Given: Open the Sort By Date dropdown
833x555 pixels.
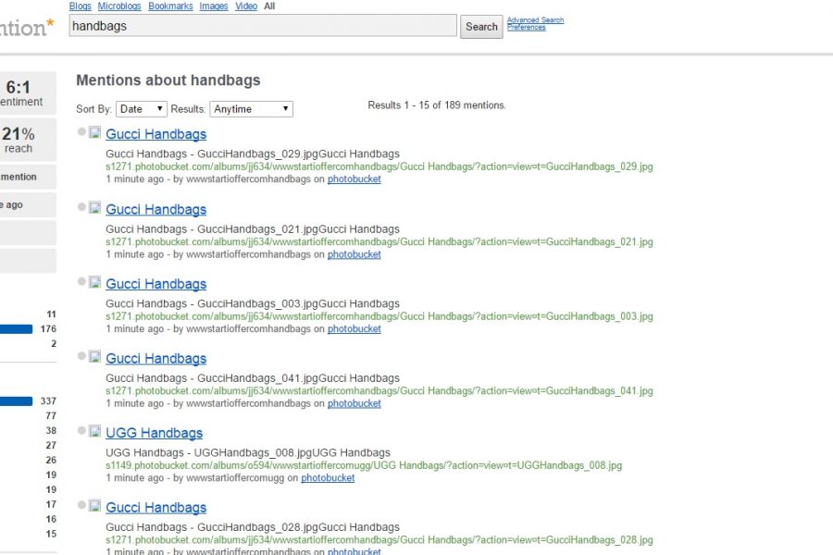Looking at the screenshot, I should tap(142, 109).
